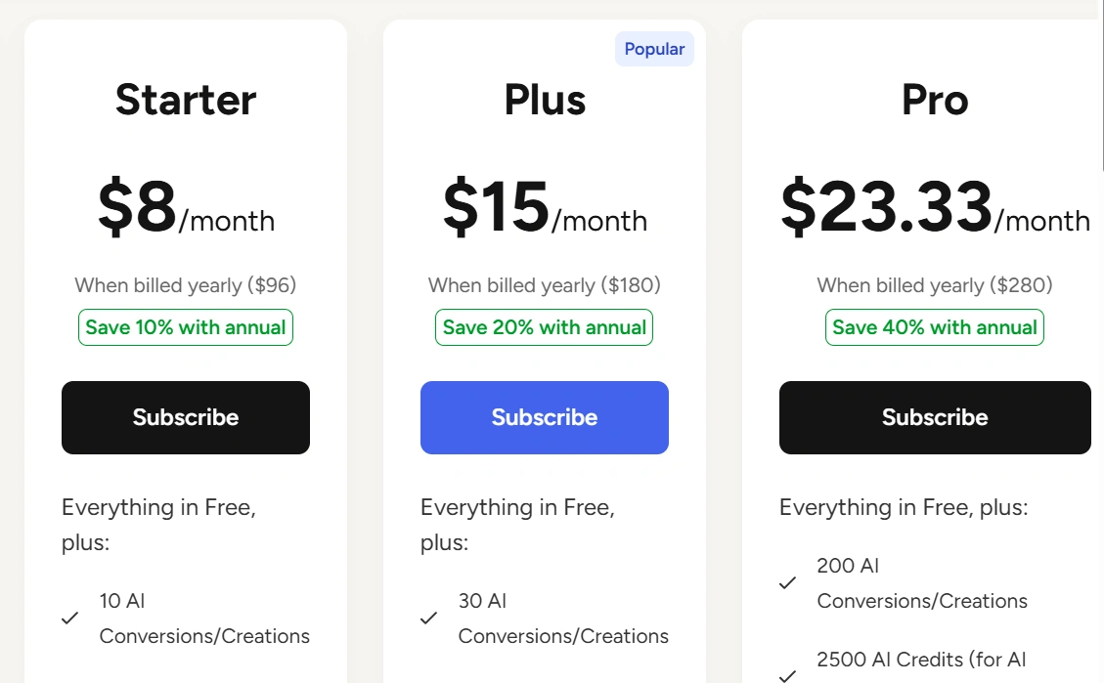1104x683 pixels.
Task: Click the checkmark beside 30 AI Conversions/Creations
Action: tap(428, 619)
